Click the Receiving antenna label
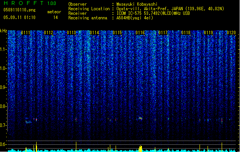 click(x=88, y=18)
